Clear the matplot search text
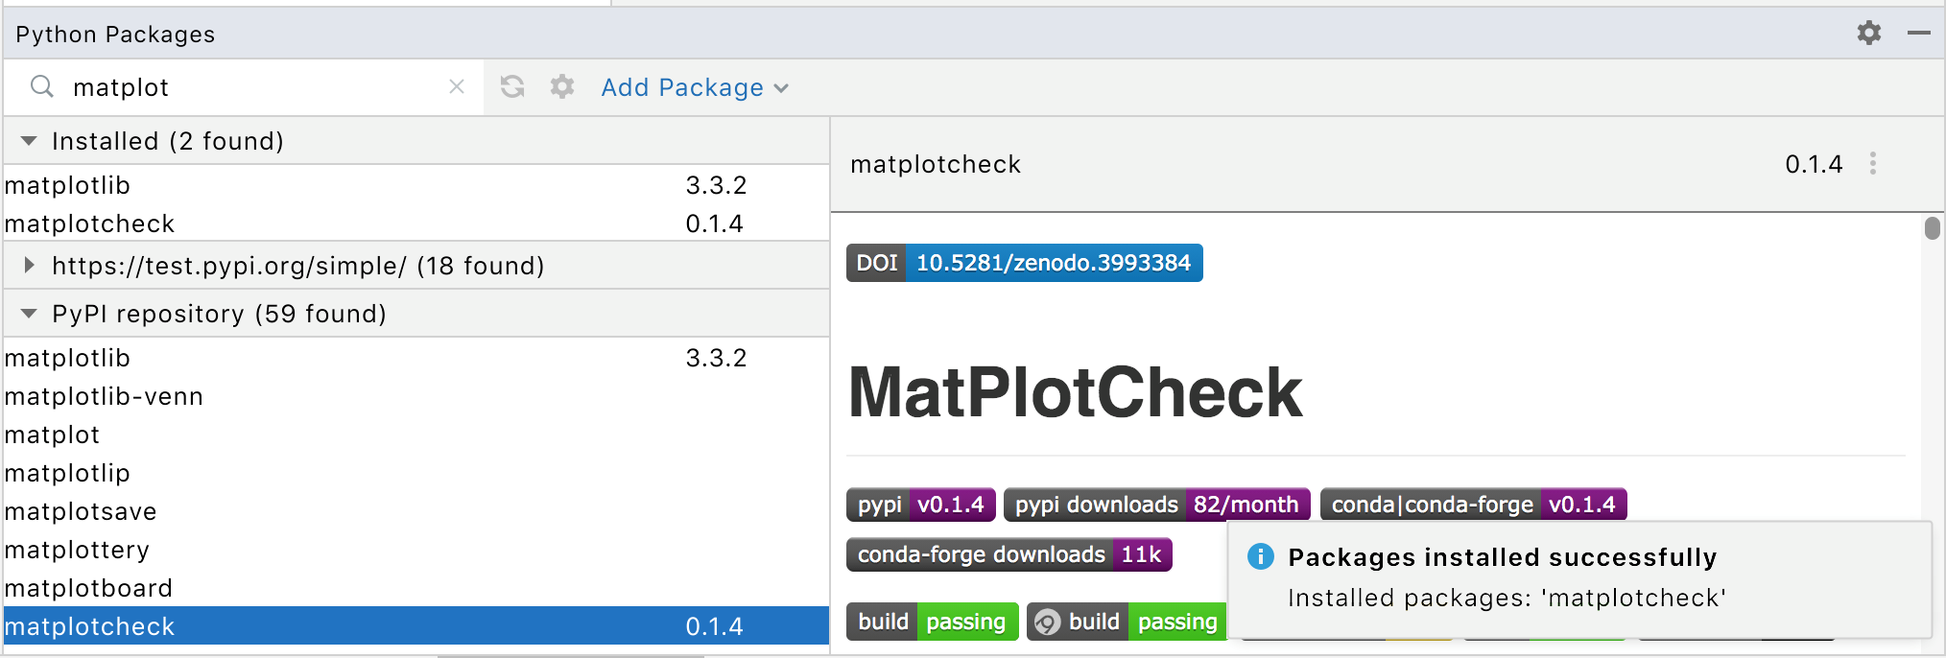1946x658 pixels. [457, 87]
